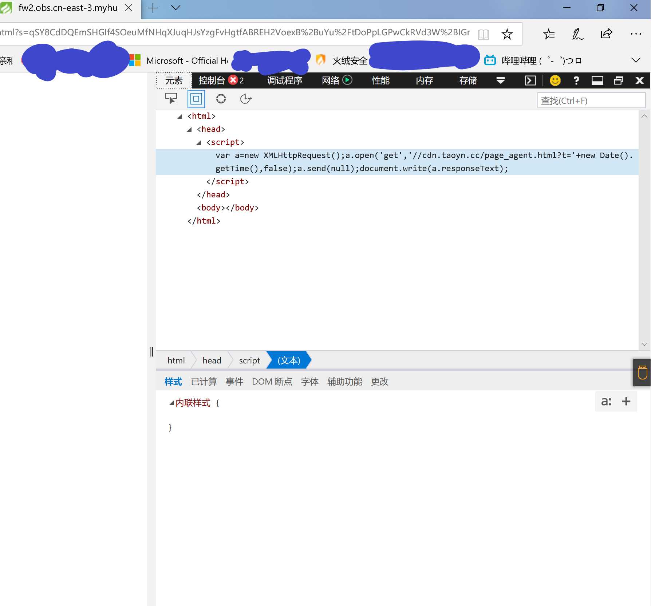Click the address bar URL
The width and height of the screenshot is (651, 606).
coord(235,32)
